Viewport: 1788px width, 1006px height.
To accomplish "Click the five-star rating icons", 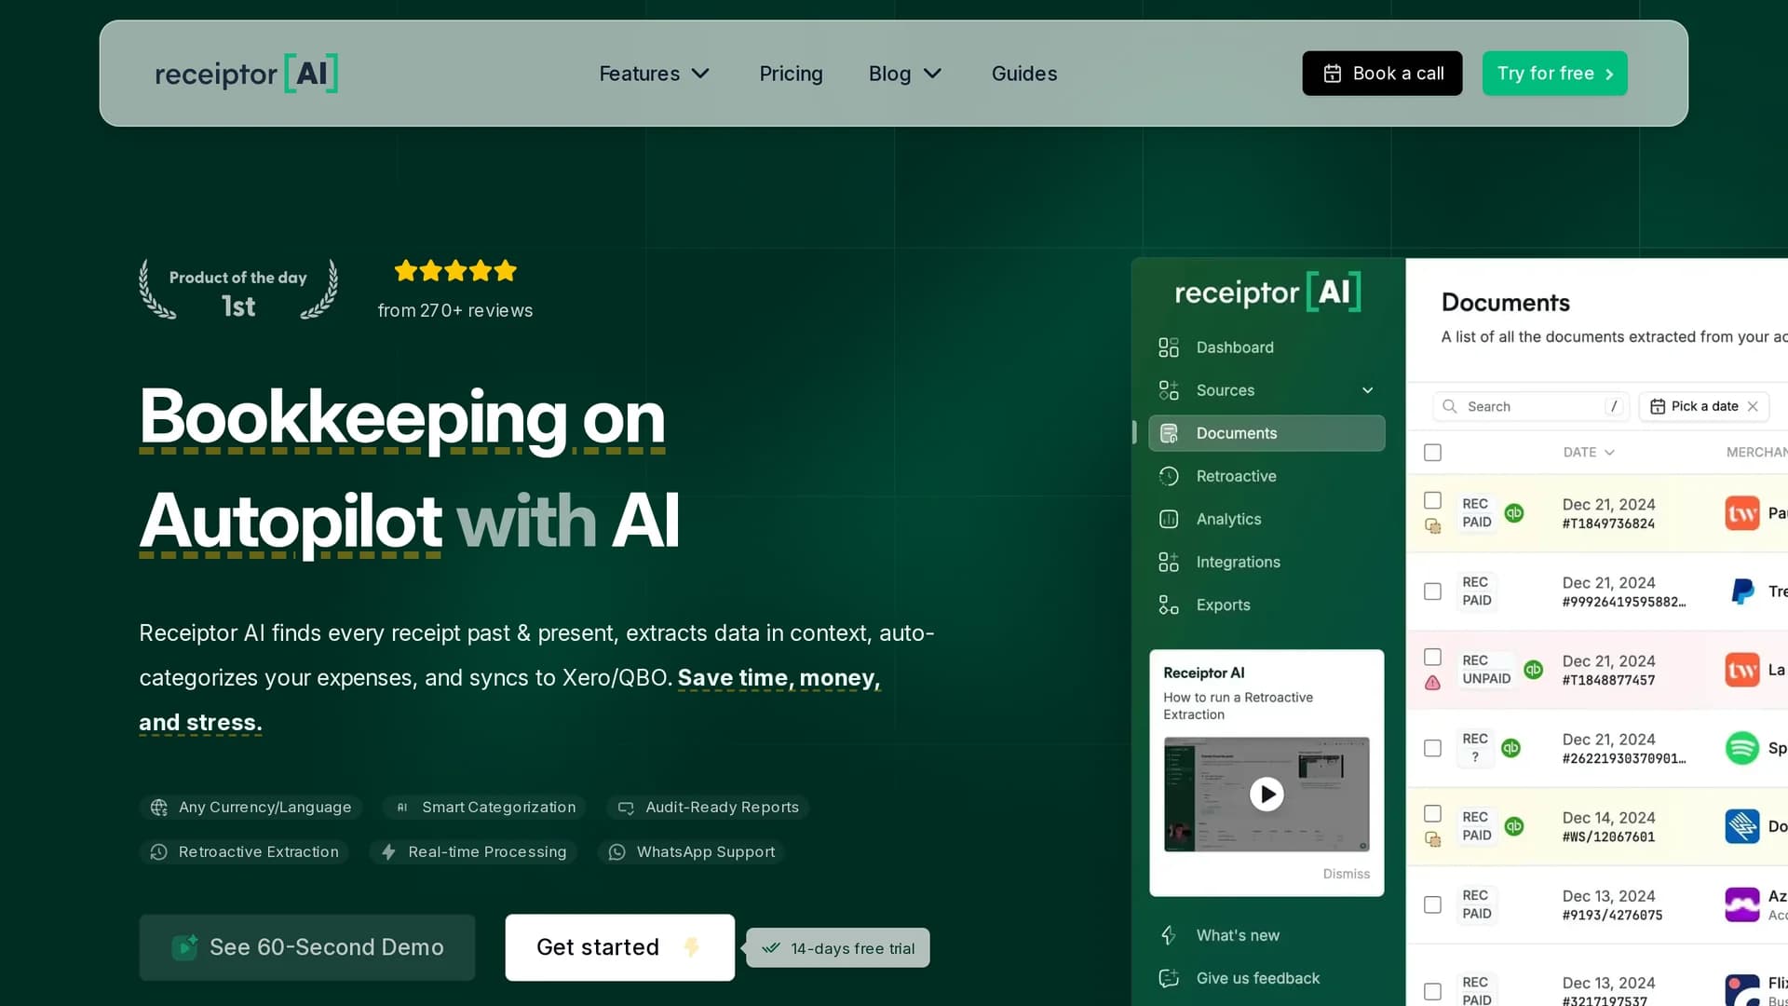I will click(455, 271).
